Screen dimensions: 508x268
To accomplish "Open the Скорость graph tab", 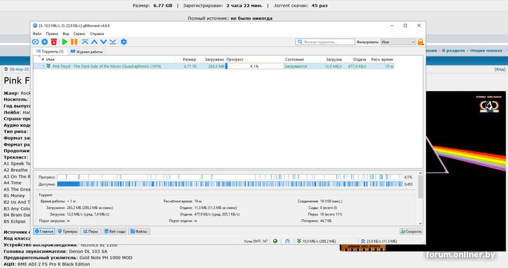I will coord(411,231).
